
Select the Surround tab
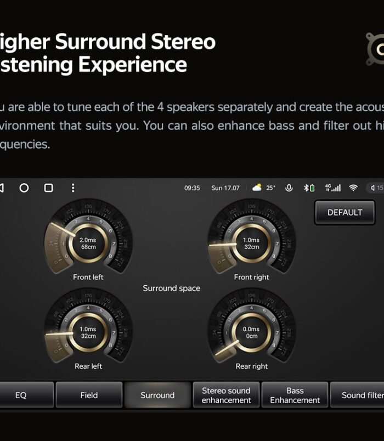click(x=157, y=395)
